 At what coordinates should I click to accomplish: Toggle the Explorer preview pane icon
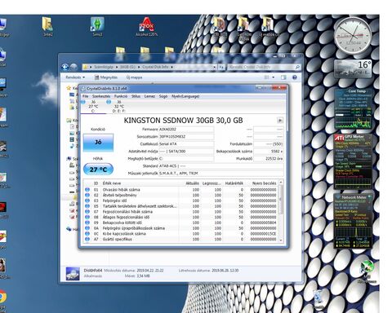(x=283, y=77)
